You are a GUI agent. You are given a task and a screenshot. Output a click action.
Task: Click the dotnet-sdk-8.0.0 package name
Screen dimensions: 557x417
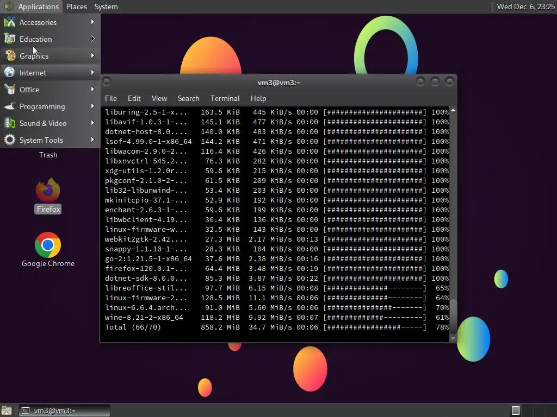pyautogui.click(x=146, y=279)
